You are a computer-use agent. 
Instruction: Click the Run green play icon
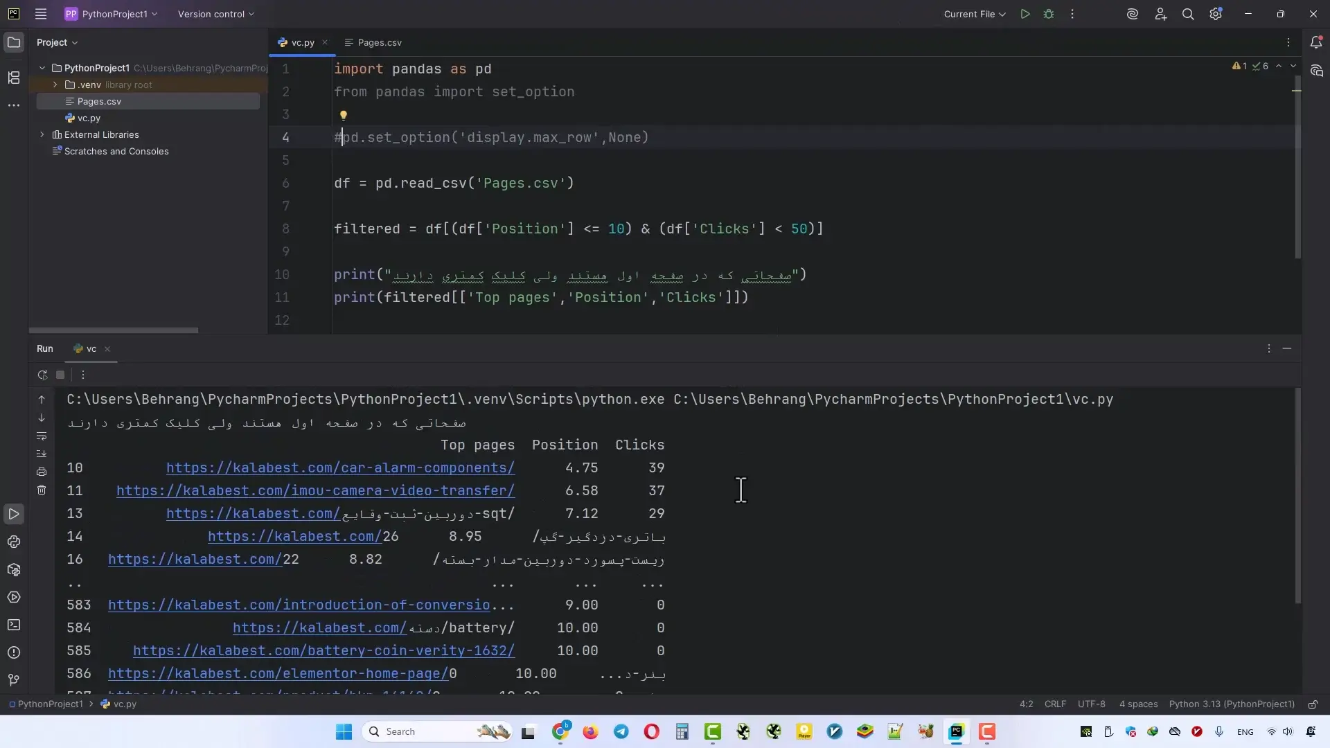tap(1025, 14)
